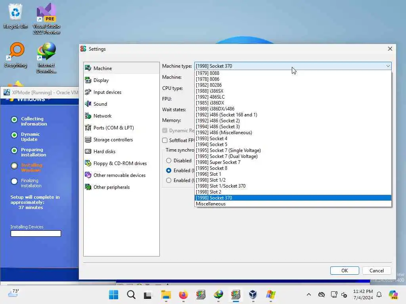The image size is (406, 304).
Task: Show hidden system tray icons
Action: coord(308,294)
